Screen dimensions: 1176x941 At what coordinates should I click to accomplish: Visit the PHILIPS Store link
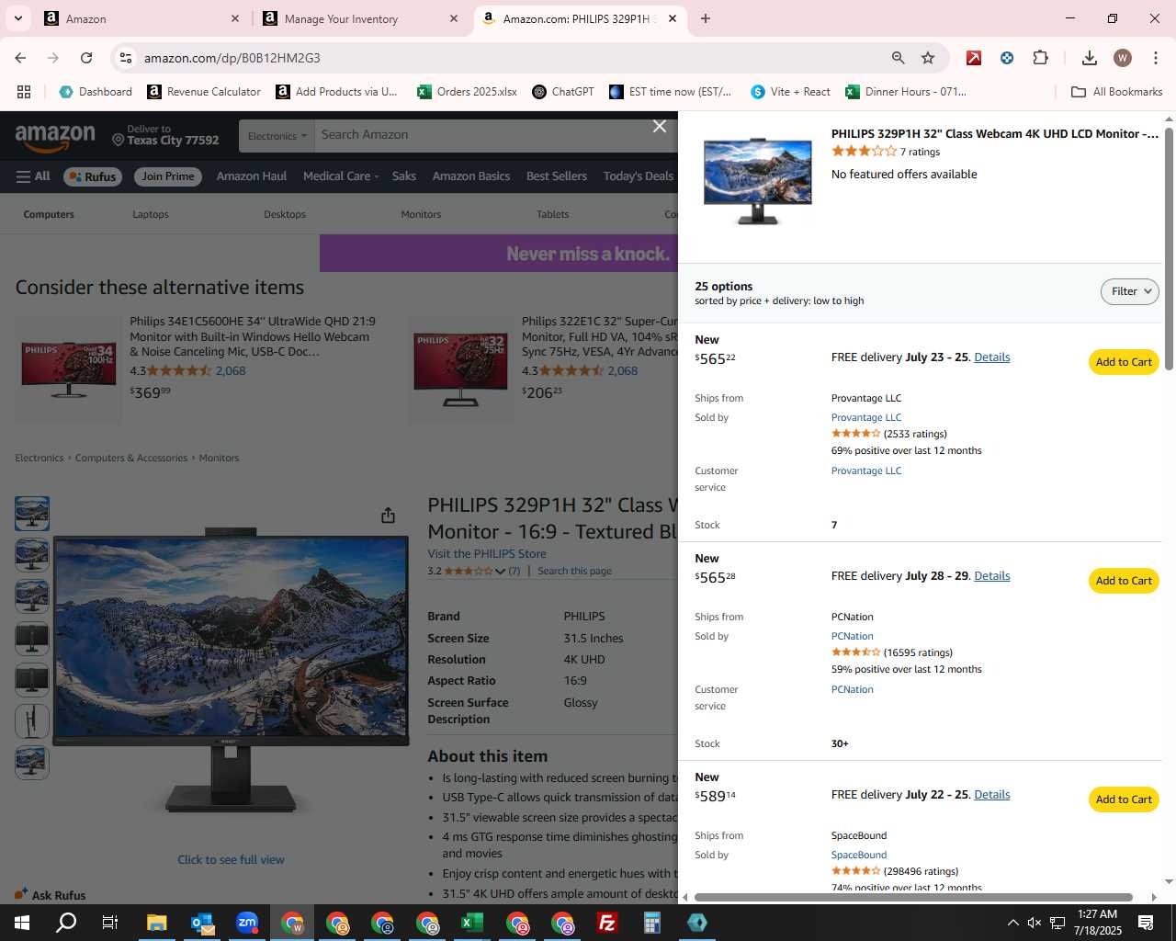pos(487,554)
